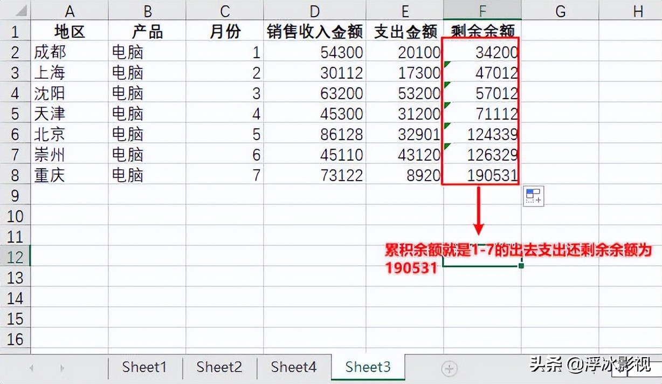Select expense value 43120

coord(405,155)
